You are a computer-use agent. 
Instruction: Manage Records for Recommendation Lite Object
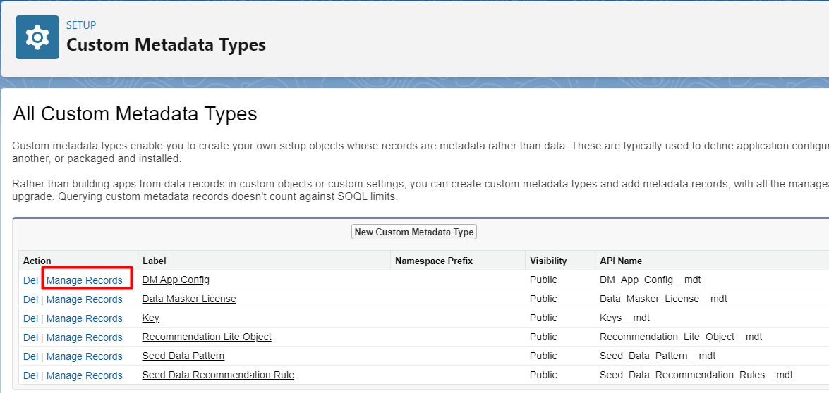pyautogui.click(x=85, y=337)
